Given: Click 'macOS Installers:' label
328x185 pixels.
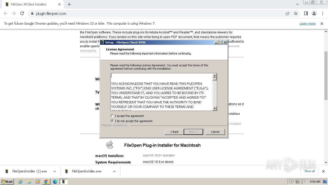Looking at the screenshot, I should [109, 156].
